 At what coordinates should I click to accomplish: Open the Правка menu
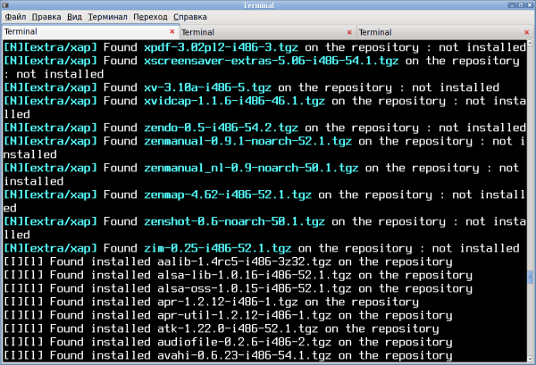pyautogui.click(x=46, y=17)
